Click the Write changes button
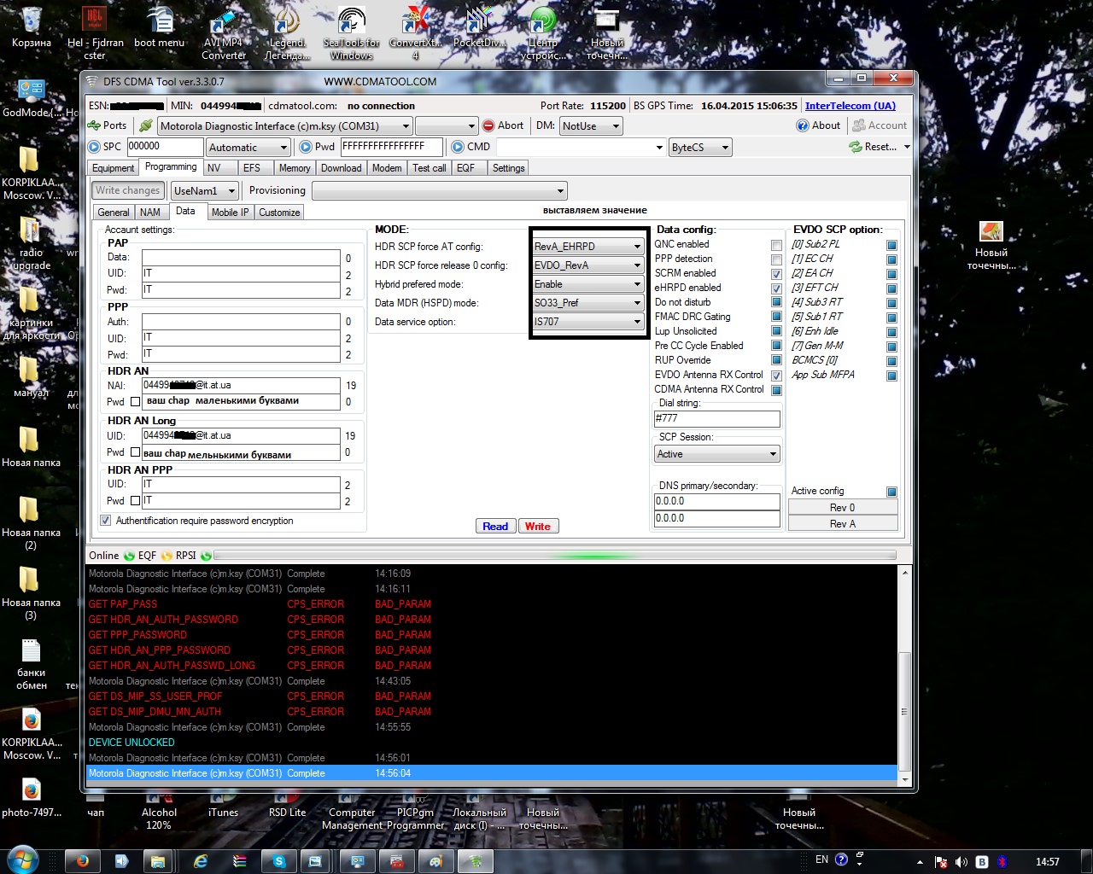Screen dimensions: 1093x874 click(x=128, y=191)
